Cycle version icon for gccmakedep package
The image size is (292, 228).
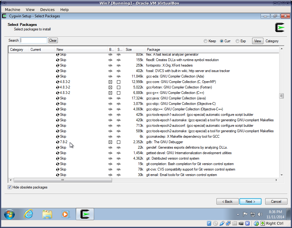click(58, 136)
